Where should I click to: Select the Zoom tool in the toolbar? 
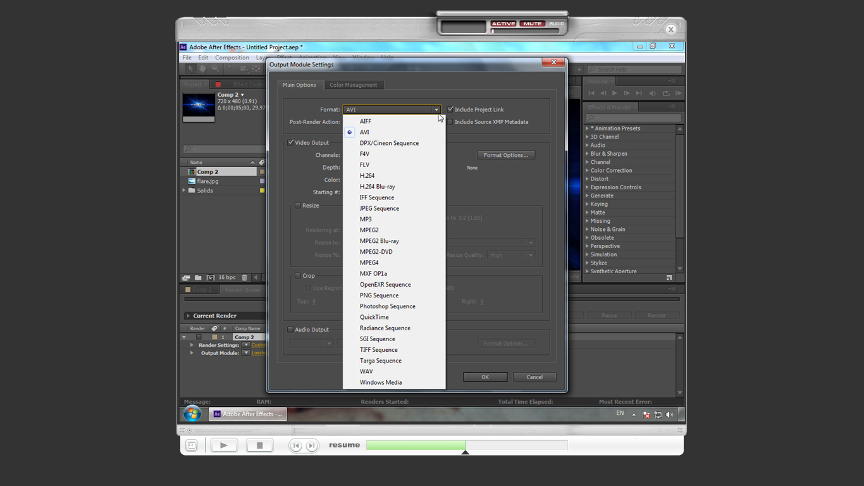point(216,69)
